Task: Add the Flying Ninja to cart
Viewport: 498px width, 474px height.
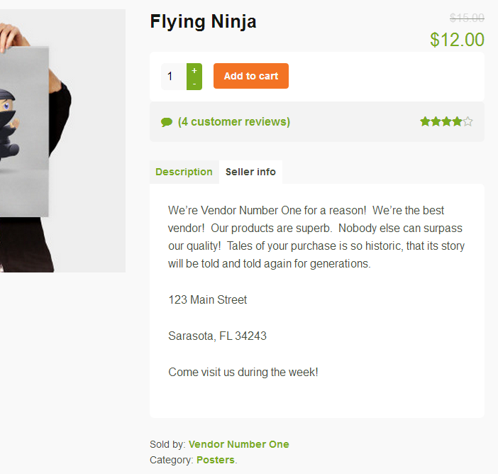Action: (x=251, y=76)
